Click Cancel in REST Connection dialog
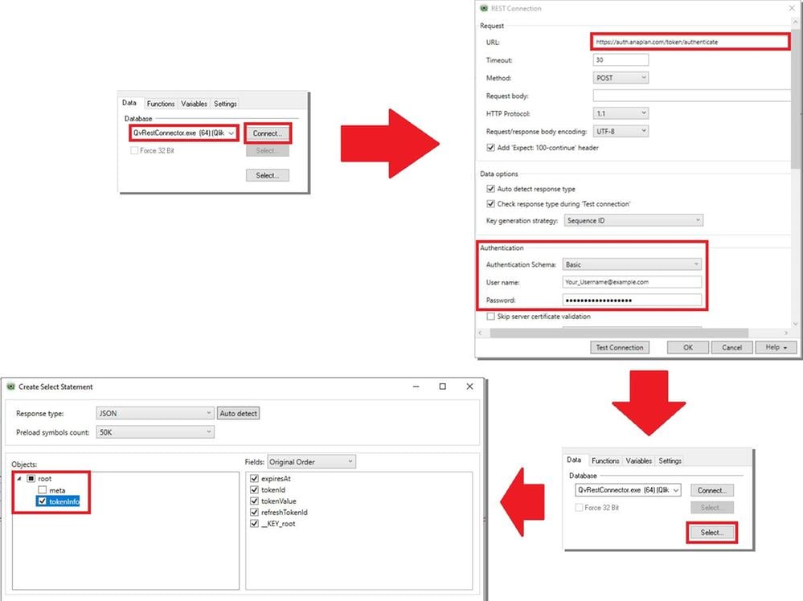 731,347
